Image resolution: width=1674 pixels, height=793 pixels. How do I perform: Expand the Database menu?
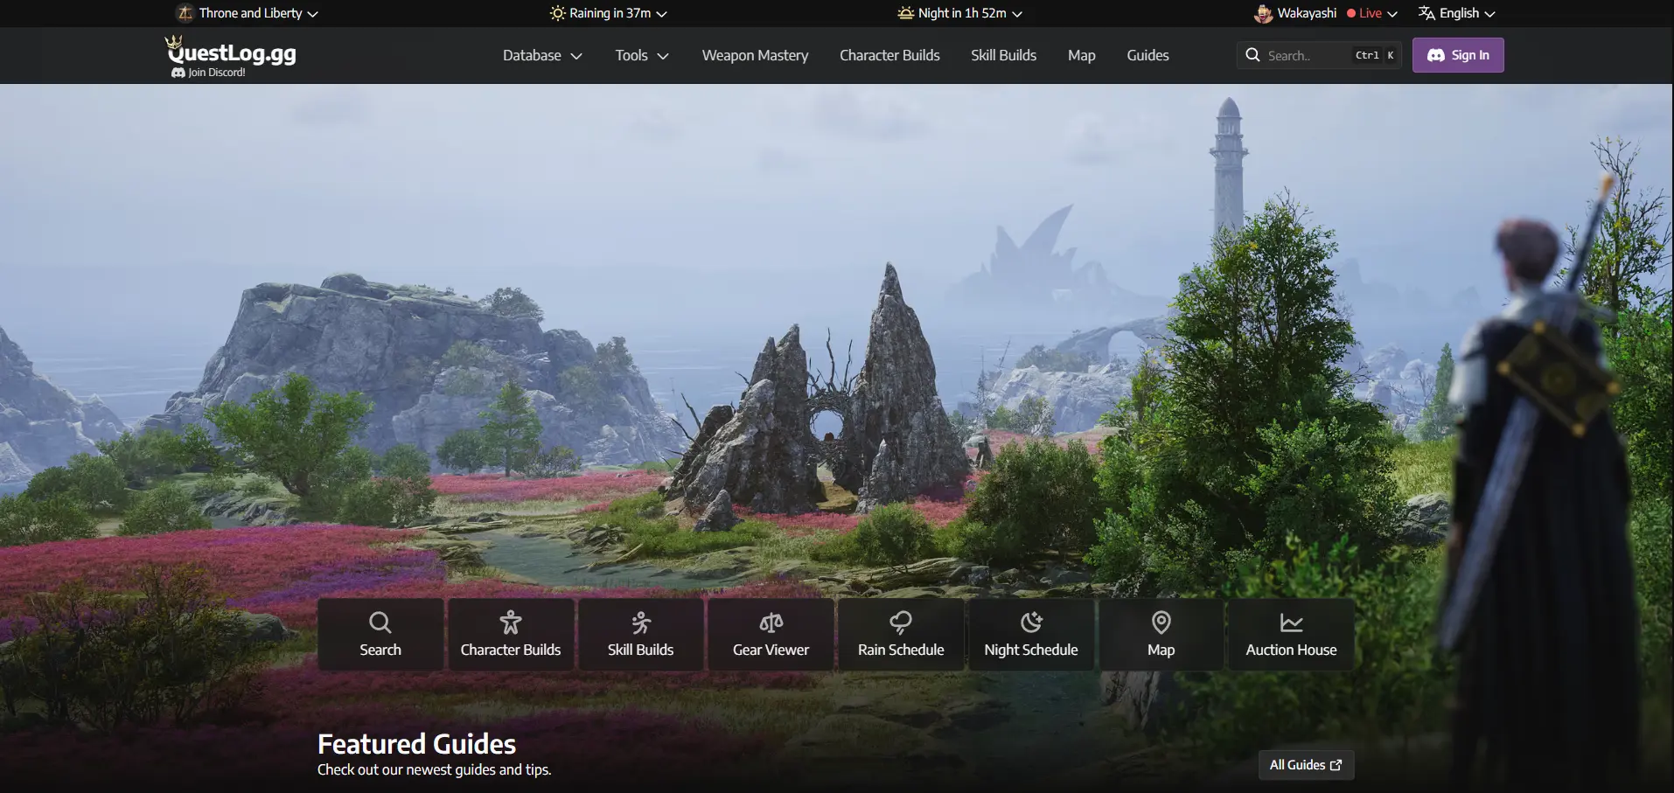click(541, 55)
